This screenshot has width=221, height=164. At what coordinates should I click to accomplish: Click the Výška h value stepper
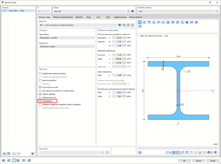tap(123, 96)
